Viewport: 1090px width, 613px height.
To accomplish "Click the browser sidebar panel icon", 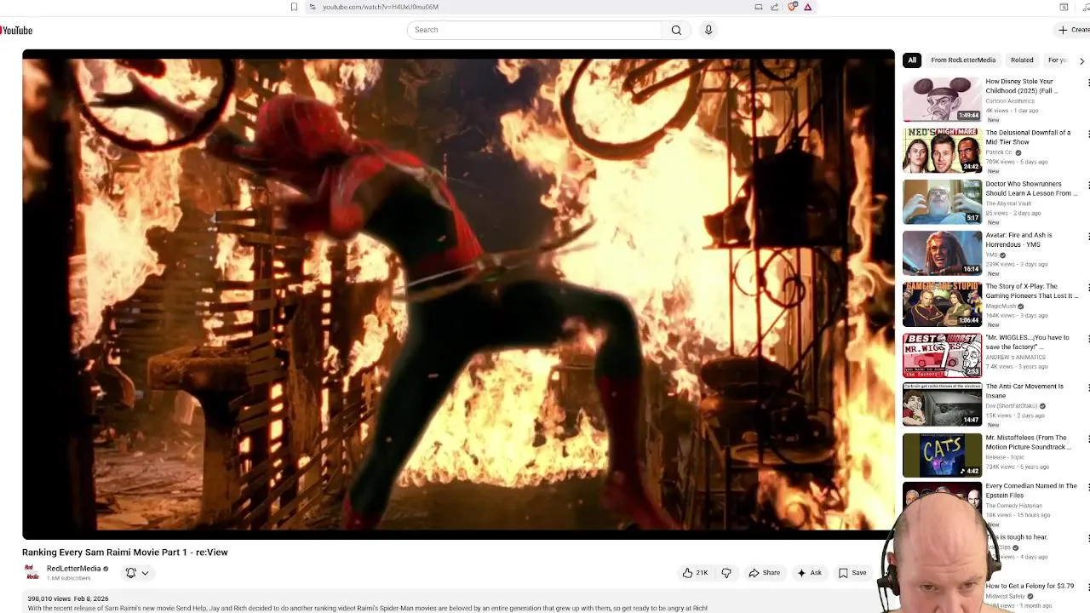I will pyautogui.click(x=1064, y=7).
